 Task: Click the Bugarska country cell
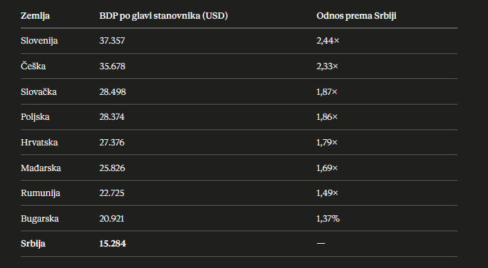tap(40, 219)
